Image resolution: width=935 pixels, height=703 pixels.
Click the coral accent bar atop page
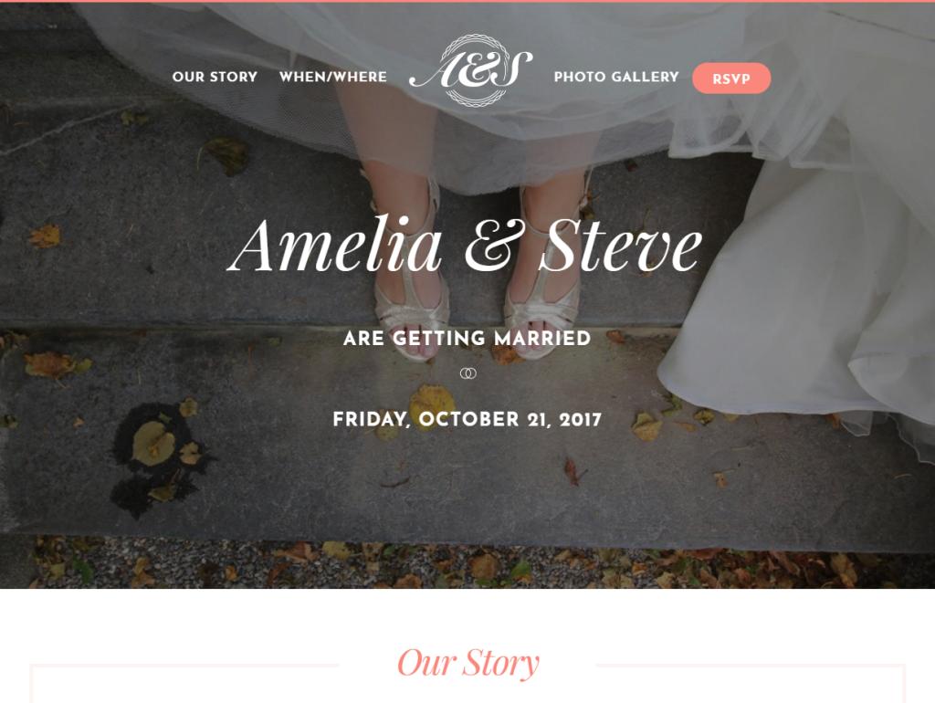click(467, 1)
